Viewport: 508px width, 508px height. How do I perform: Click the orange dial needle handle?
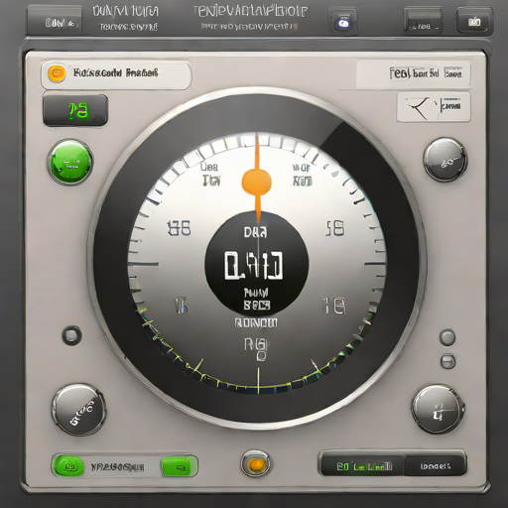(257, 182)
